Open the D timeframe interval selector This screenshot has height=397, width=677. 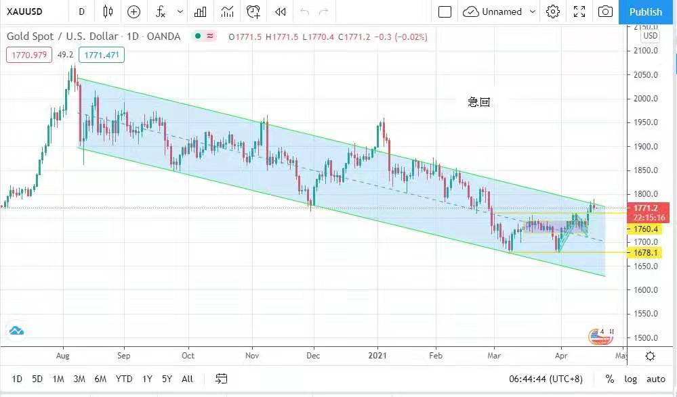tap(82, 11)
